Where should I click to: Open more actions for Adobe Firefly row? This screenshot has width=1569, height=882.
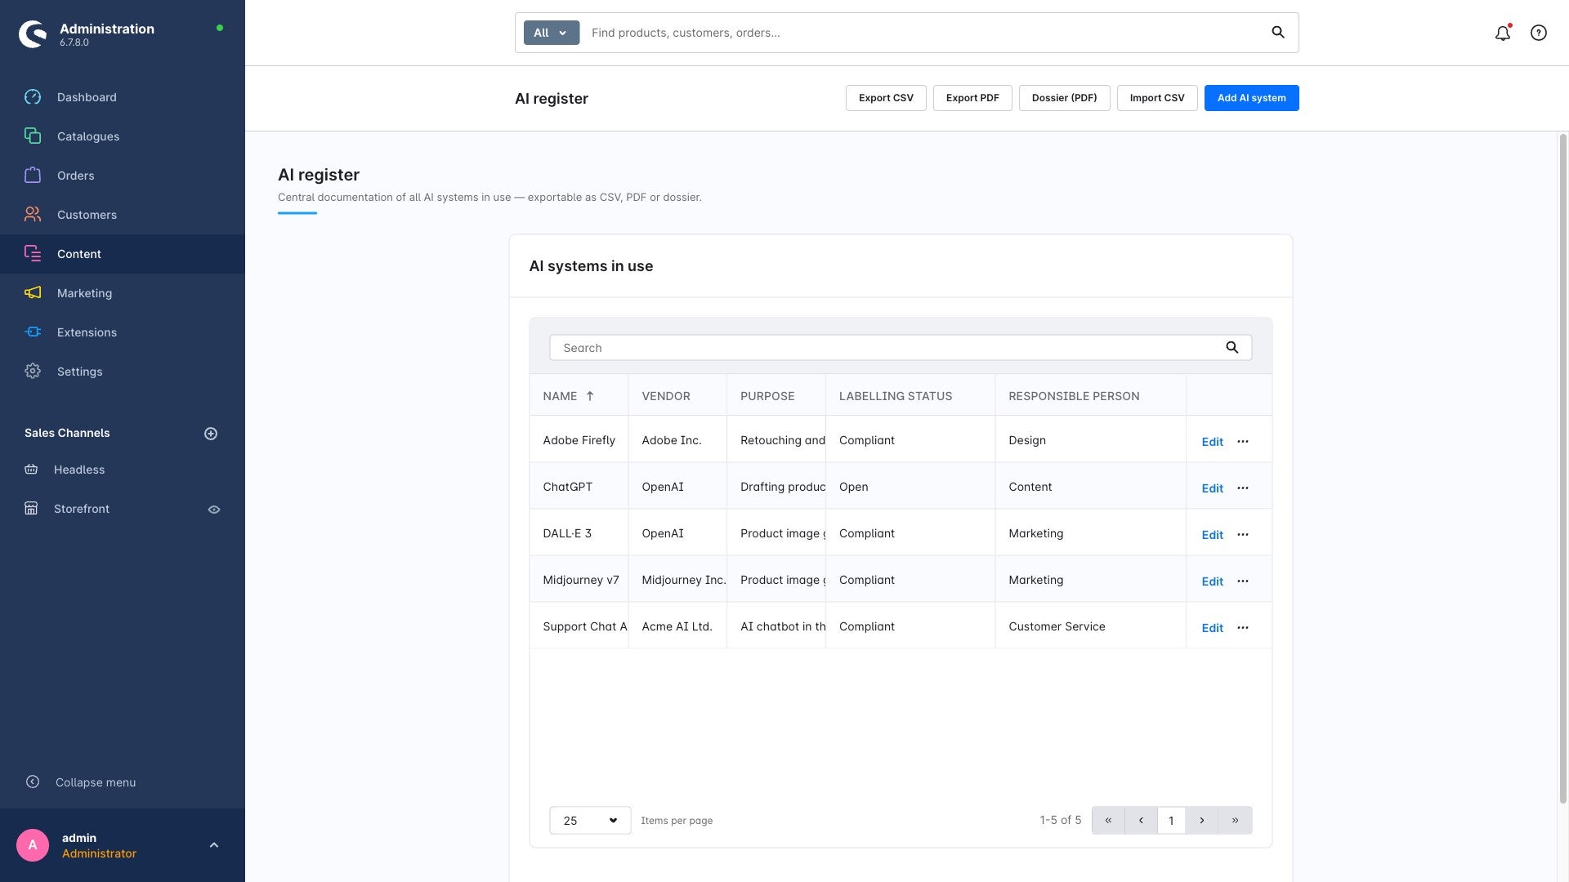point(1243,441)
